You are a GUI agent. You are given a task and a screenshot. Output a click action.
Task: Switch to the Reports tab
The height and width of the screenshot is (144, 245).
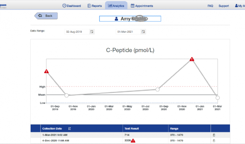click(x=95, y=6)
